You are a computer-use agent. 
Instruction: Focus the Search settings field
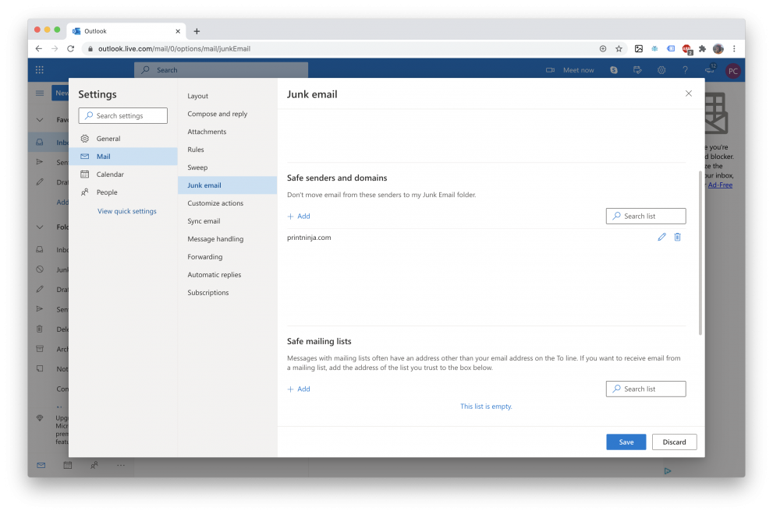122,116
